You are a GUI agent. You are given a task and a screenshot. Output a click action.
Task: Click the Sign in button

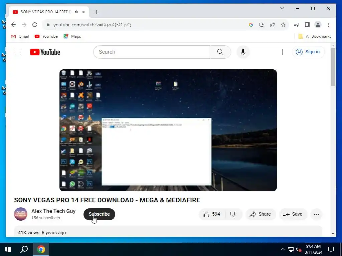click(x=308, y=52)
